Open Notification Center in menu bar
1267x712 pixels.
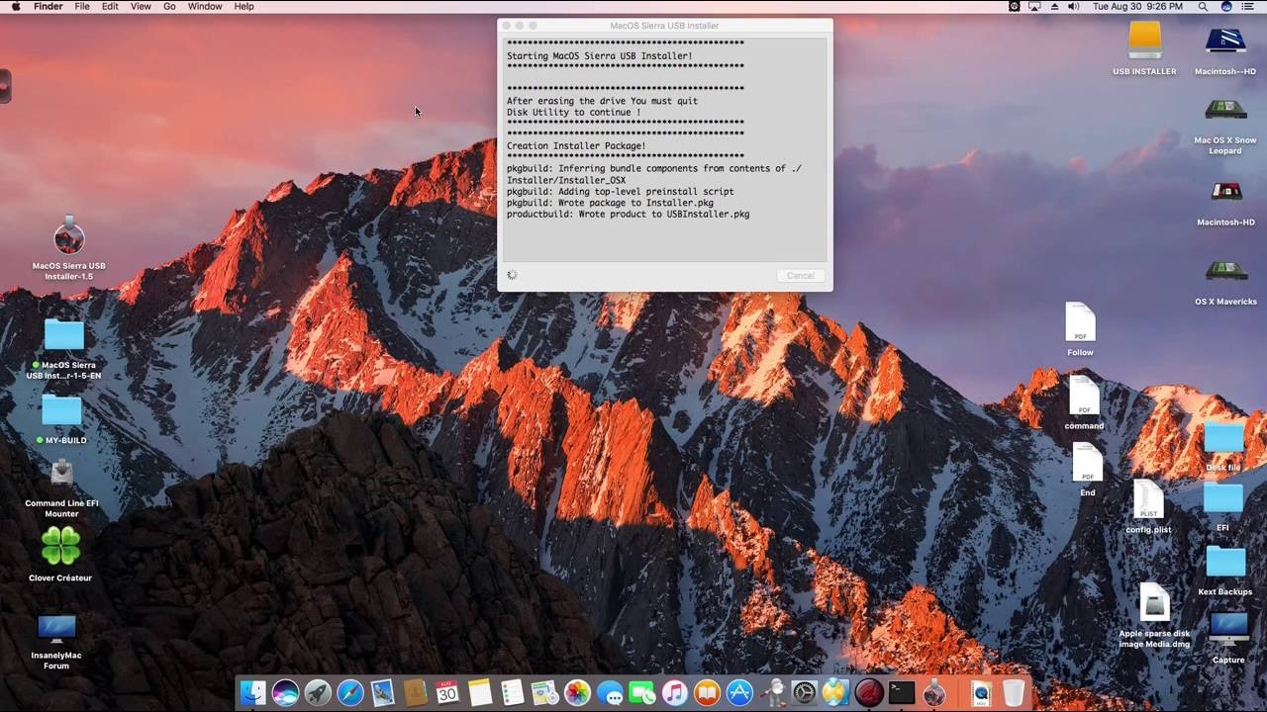click(1250, 6)
